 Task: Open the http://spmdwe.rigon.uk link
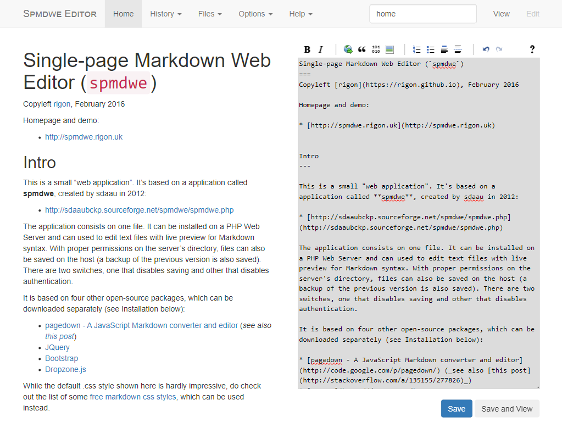(84, 137)
